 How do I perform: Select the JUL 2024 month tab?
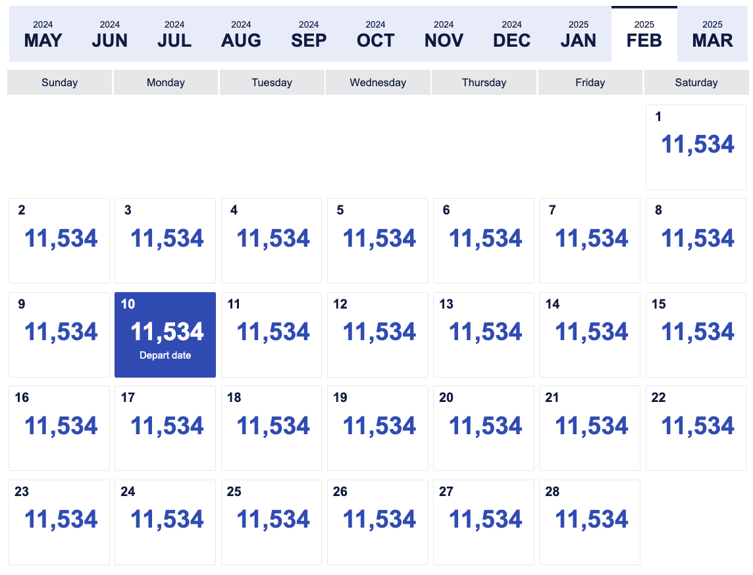(x=174, y=34)
